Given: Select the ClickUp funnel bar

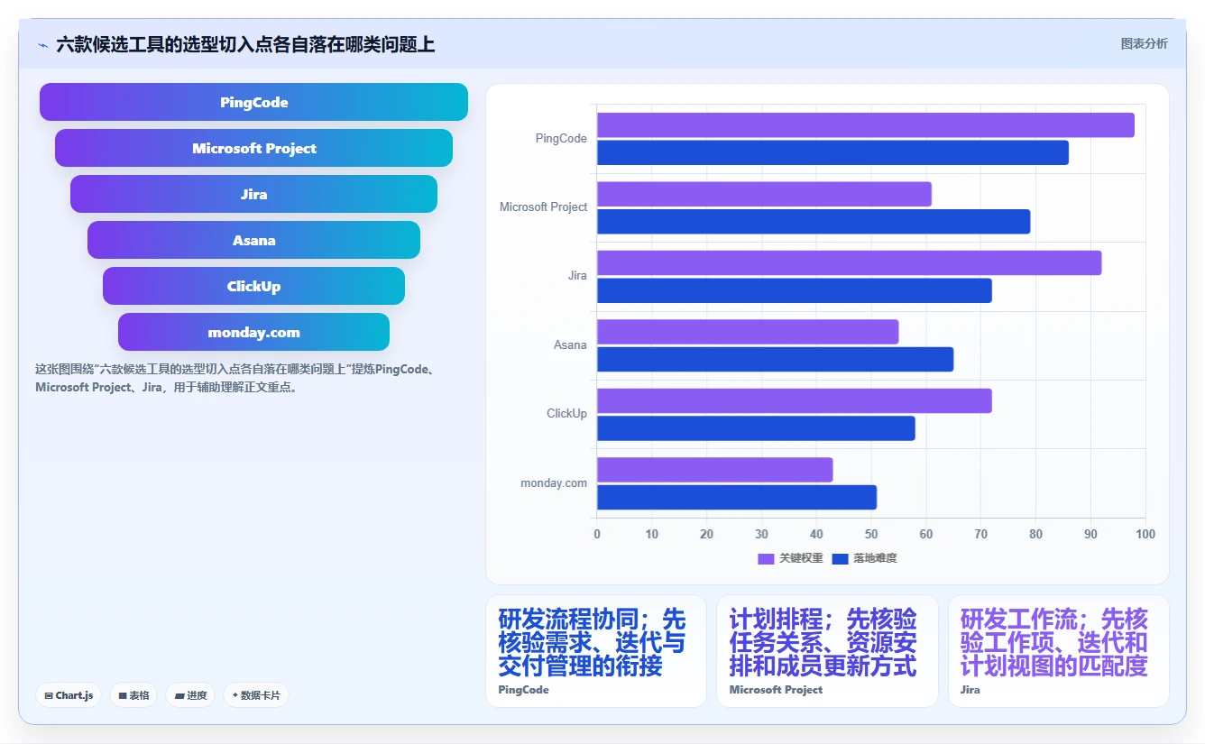Looking at the screenshot, I should [253, 286].
